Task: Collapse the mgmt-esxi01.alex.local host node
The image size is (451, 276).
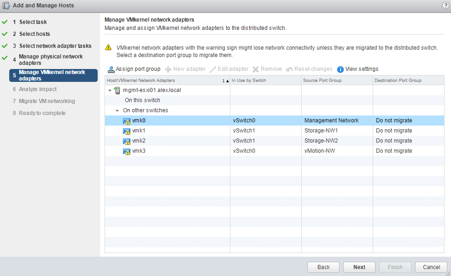Action: click(110, 91)
